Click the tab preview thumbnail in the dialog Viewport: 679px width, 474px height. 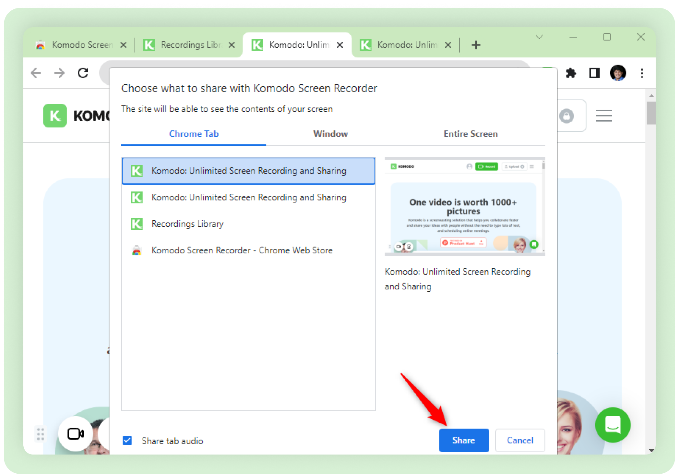465,206
